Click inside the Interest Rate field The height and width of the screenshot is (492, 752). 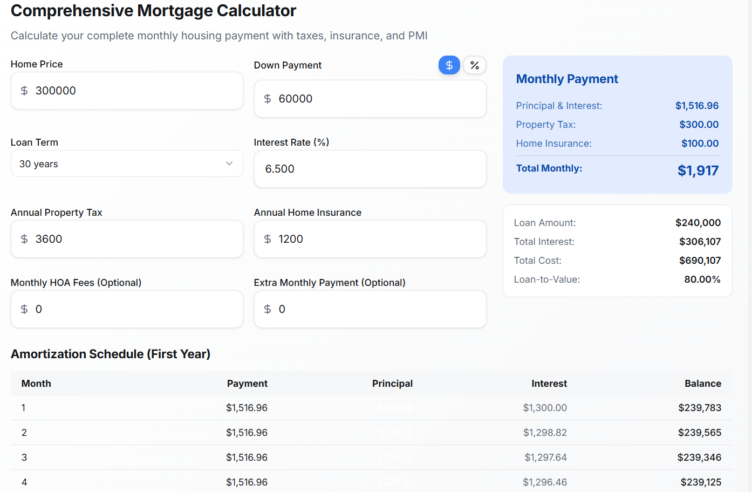tap(370, 169)
